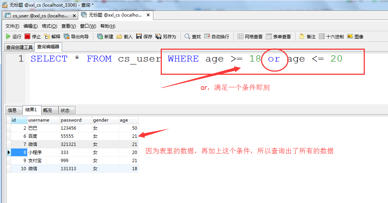Open 查找 find tool
This screenshot has width=388, height=203.
[192, 37]
